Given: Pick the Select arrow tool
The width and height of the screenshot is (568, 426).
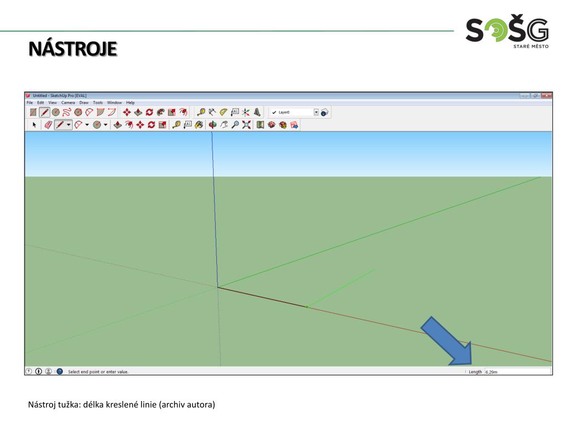Looking at the screenshot, I should pyautogui.click(x=34, y=125).
